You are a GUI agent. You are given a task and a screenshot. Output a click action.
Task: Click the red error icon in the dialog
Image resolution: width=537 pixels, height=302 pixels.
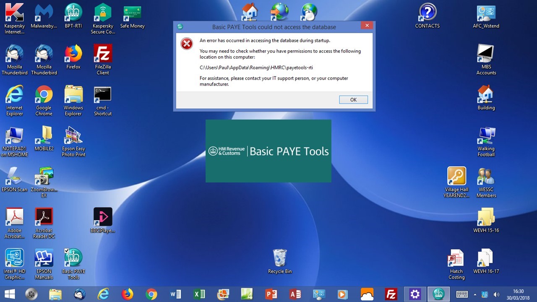(x=187, y=43)
